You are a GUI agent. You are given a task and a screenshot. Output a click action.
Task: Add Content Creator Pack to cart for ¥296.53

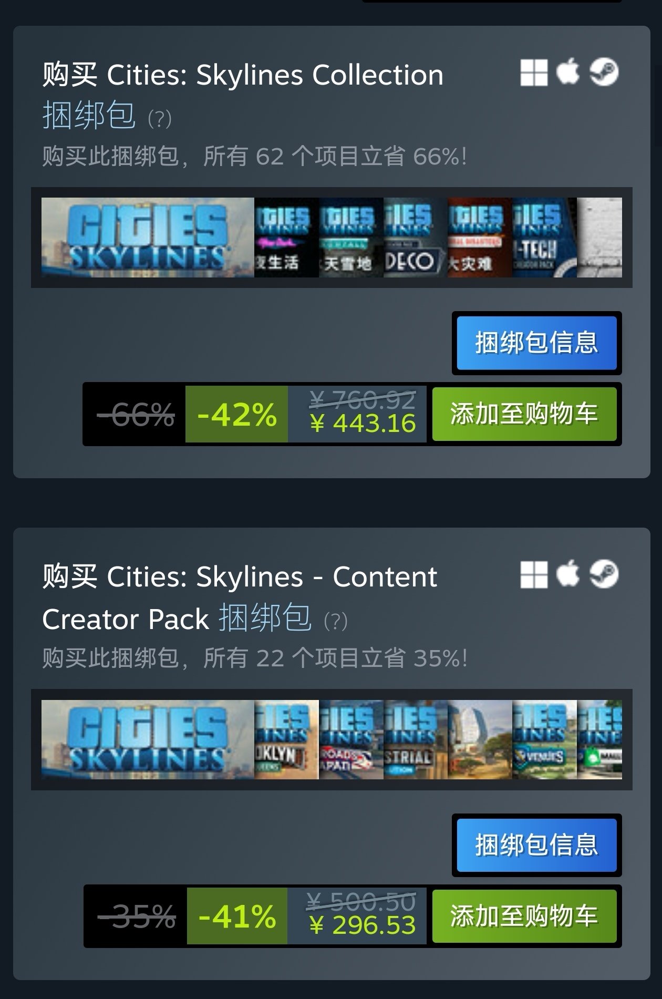coord(524,916)
